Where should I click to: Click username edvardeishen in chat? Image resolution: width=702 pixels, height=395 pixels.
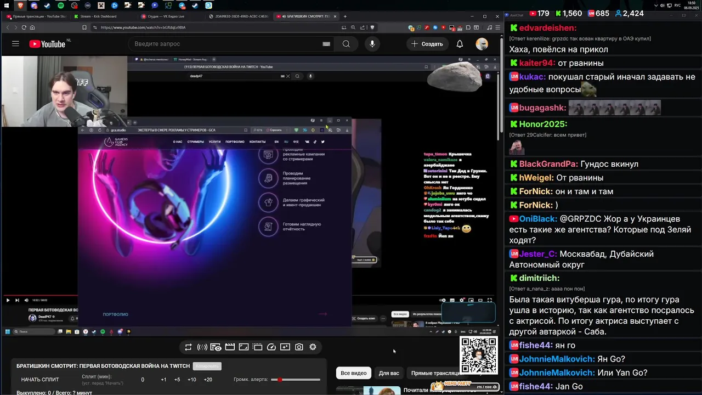tap(548, 28)
